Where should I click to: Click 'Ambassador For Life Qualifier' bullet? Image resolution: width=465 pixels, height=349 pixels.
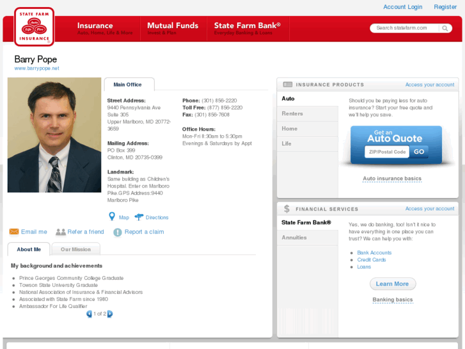click(x=53, y=306)
